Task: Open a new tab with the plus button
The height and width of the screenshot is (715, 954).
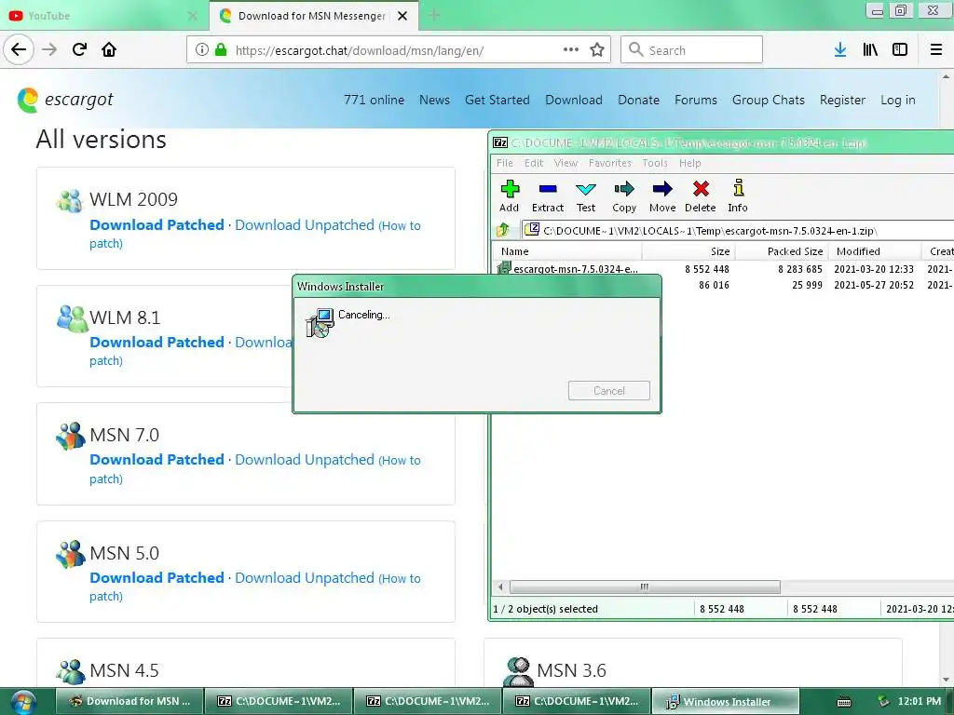Action: point(434,16)
